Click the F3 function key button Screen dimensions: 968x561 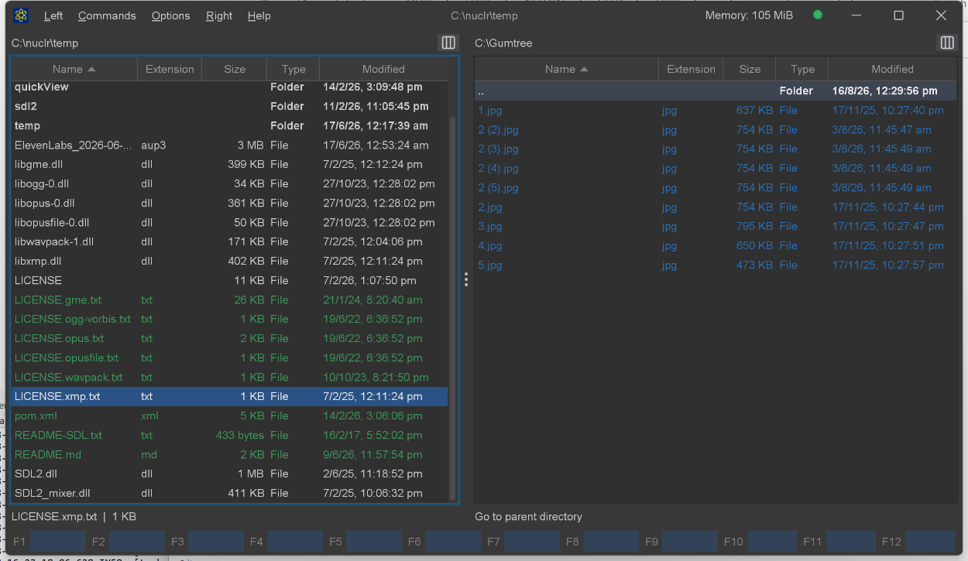pos(206,542)
